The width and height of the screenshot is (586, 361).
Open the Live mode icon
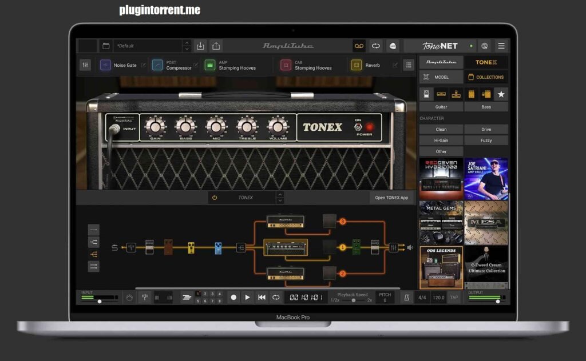(x=393, y=46)
